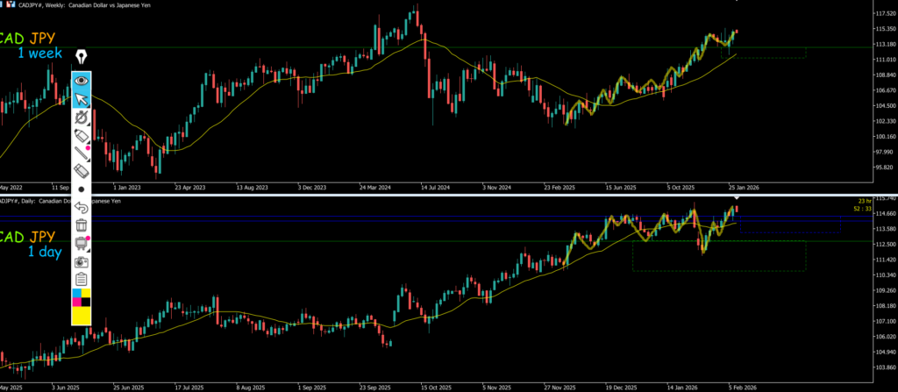This screenshot has height=392, width=898.
Task: Click the black dot brush size button
Action: 82,189
